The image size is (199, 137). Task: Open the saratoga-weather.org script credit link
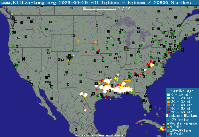pos(99,135)
